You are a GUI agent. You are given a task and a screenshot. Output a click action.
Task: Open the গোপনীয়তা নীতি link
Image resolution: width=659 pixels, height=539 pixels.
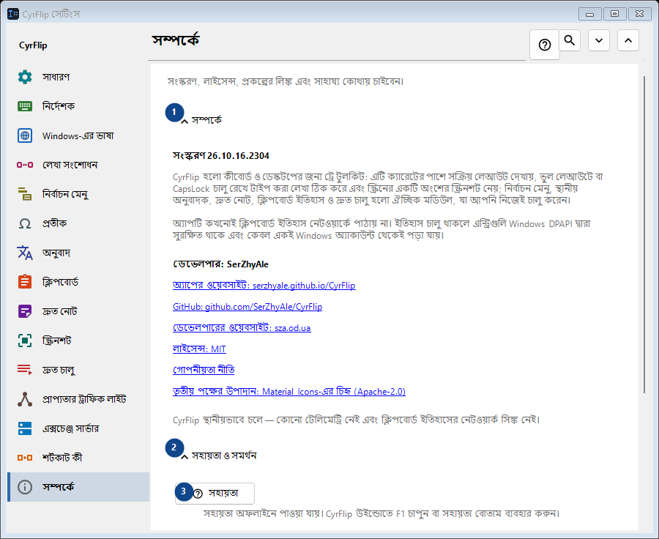point(204,370)
